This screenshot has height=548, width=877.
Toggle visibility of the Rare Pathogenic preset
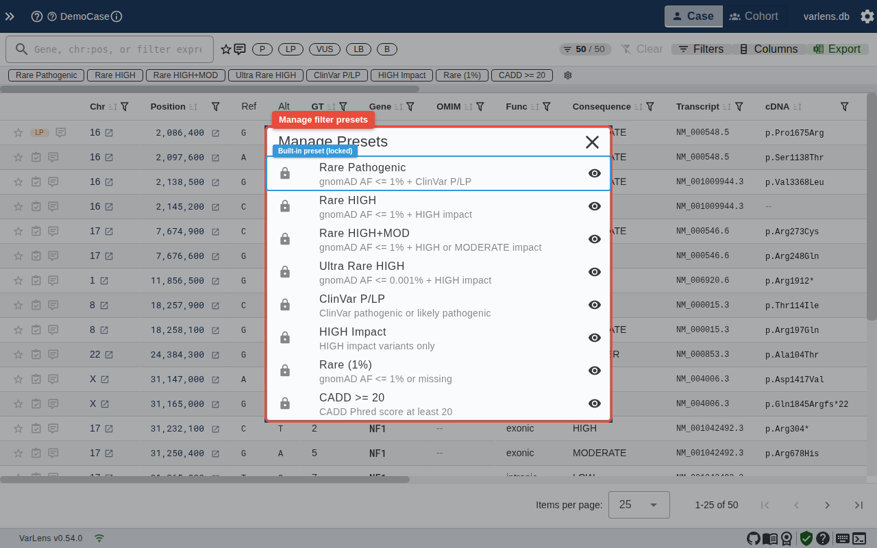click(x=594, y=173)
